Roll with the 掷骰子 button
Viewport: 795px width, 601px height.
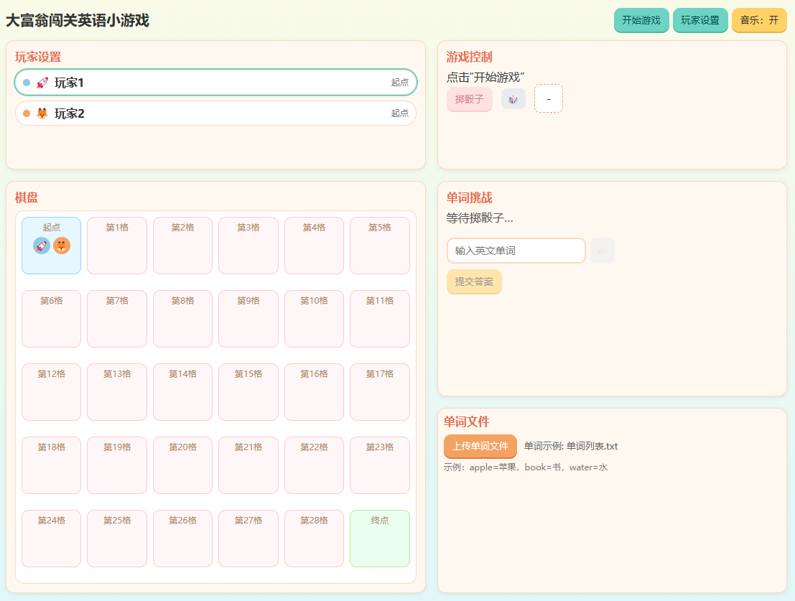469,99
